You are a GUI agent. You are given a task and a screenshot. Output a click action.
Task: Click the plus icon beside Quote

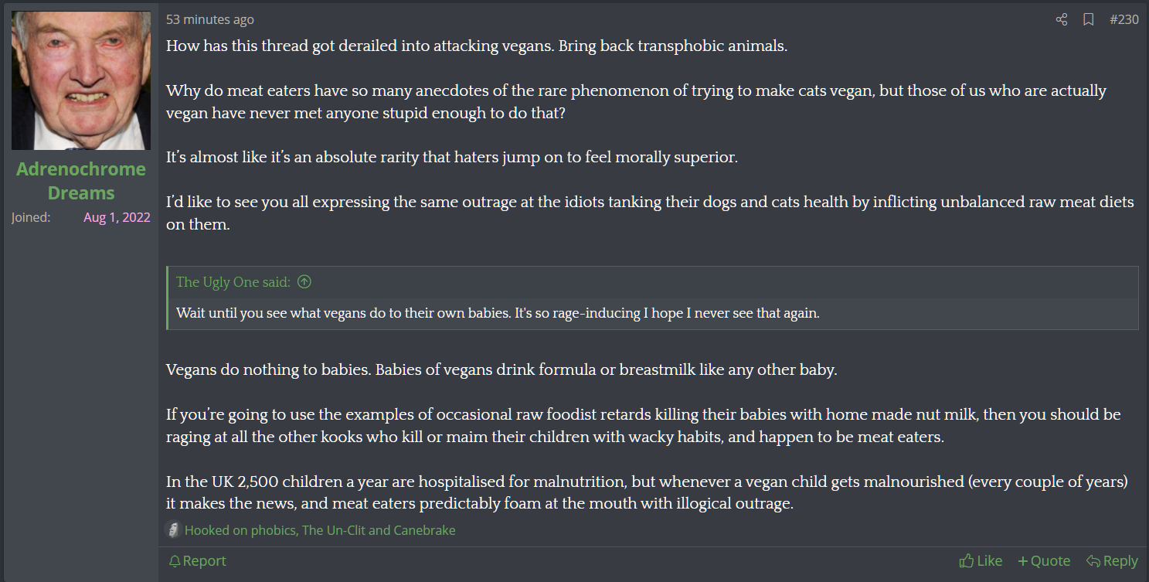[1022, 561]
